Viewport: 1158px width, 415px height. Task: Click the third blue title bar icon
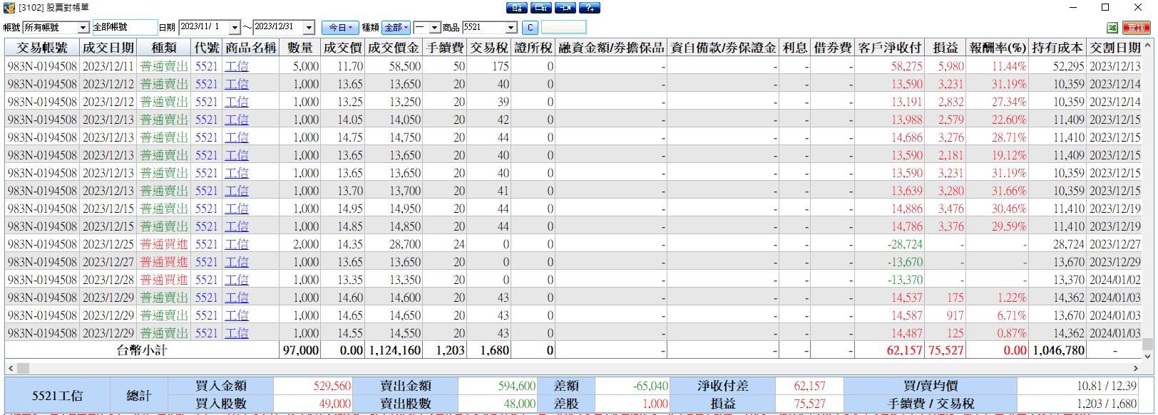565,8
